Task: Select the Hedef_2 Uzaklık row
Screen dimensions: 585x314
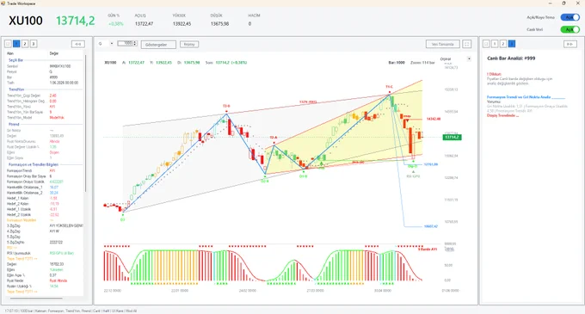Action: (x=44, y=215)
